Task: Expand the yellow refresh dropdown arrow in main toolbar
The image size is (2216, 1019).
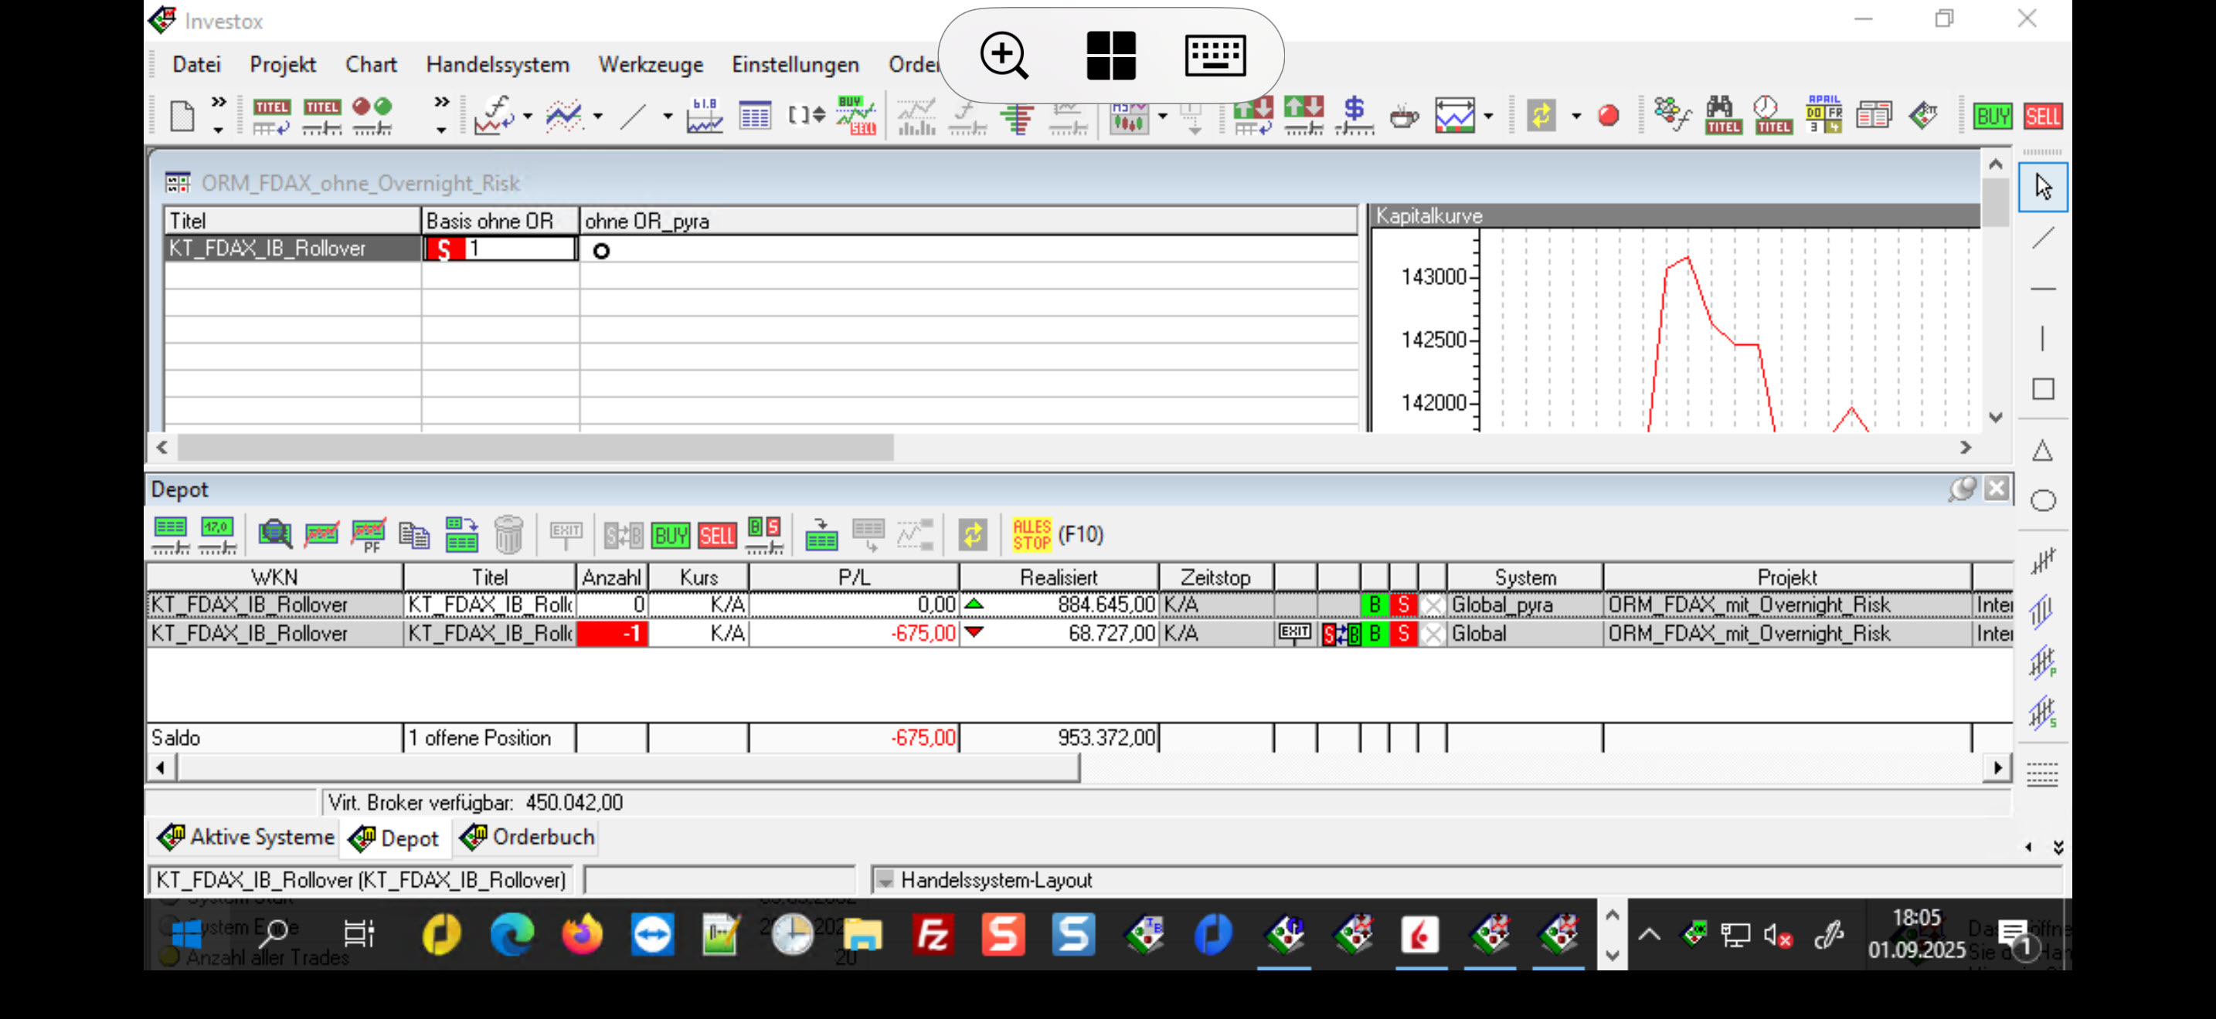Action: (1576, 115)
